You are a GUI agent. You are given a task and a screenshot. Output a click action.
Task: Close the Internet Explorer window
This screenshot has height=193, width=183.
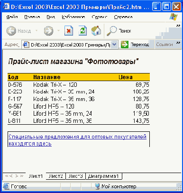(x=176, y=7)
